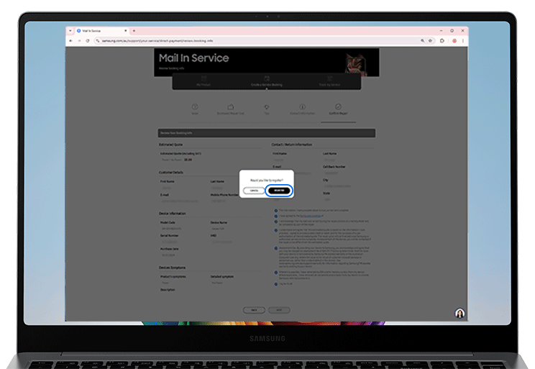Reload the current page

pos(88,40)
